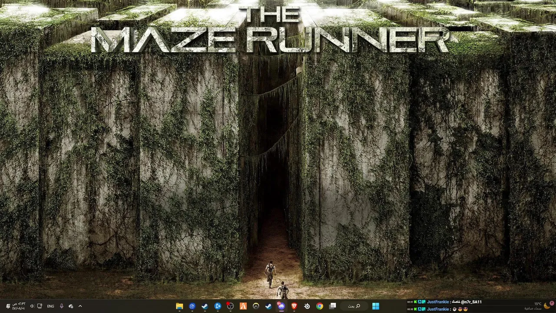This screenshot has width=556, height=313.
Task: Open the volume speaker tray icon
Action: (x=32, y=306)
